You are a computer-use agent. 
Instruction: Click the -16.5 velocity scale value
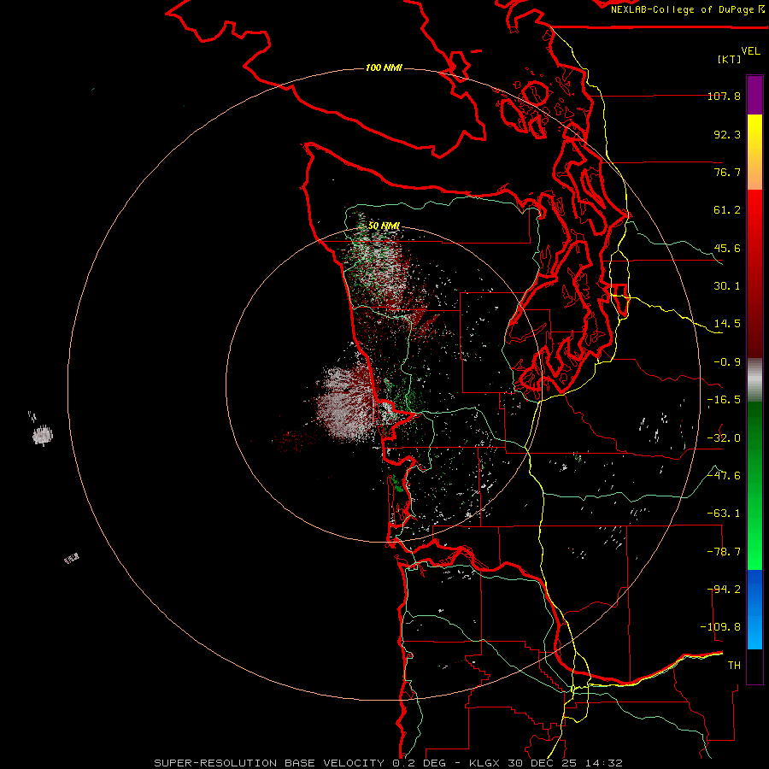tap(724, 400)
